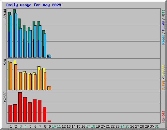Click day 2 on the x-axis
This screenshot has width=167, height=130.
[x=16, y=126]
